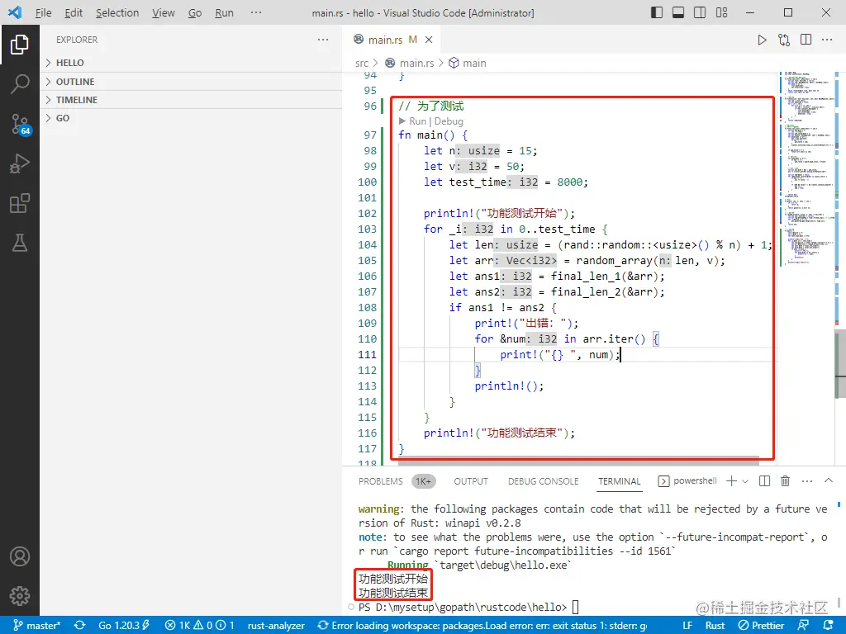Open errors and warnings count in status bar

tap(199, 626)
